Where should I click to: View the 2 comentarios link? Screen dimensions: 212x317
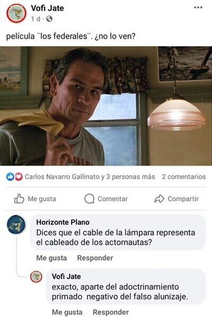point(183,177)
